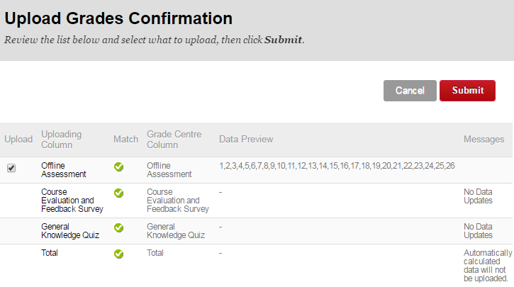Click the Data Preview column header
This screenshot has height=287, width=514.
[x=246, y=139]
